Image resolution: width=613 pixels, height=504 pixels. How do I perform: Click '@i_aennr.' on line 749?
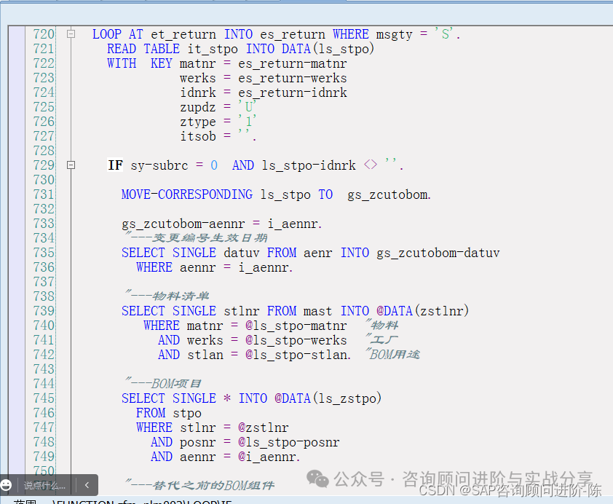[269, 457]
